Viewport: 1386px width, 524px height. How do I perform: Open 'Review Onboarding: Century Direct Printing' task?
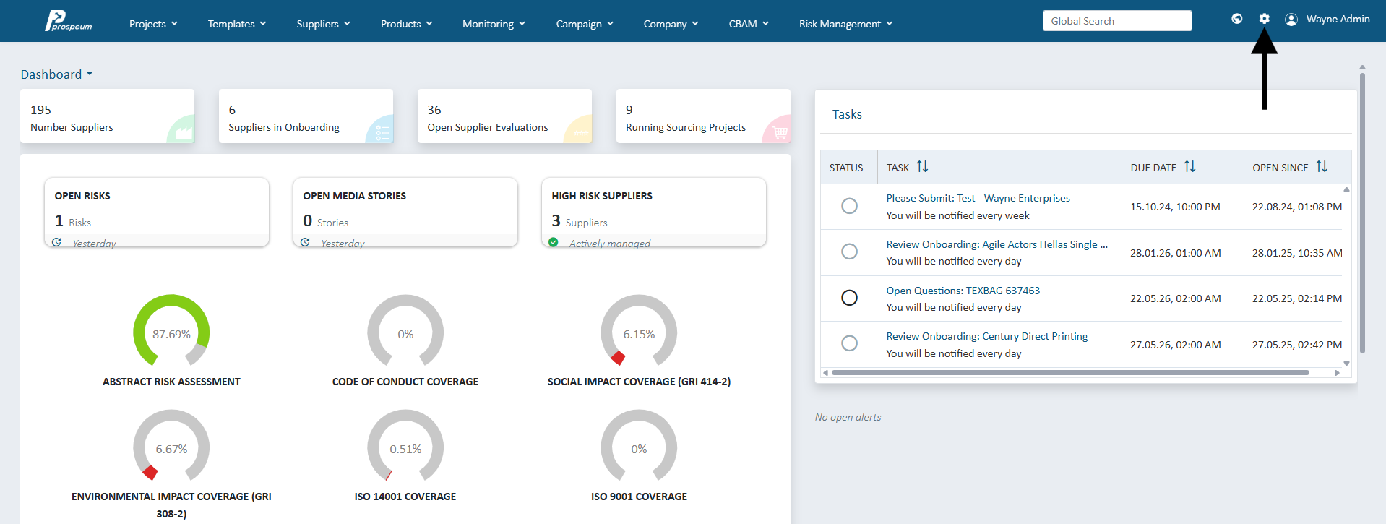click(x=986, y=336)
